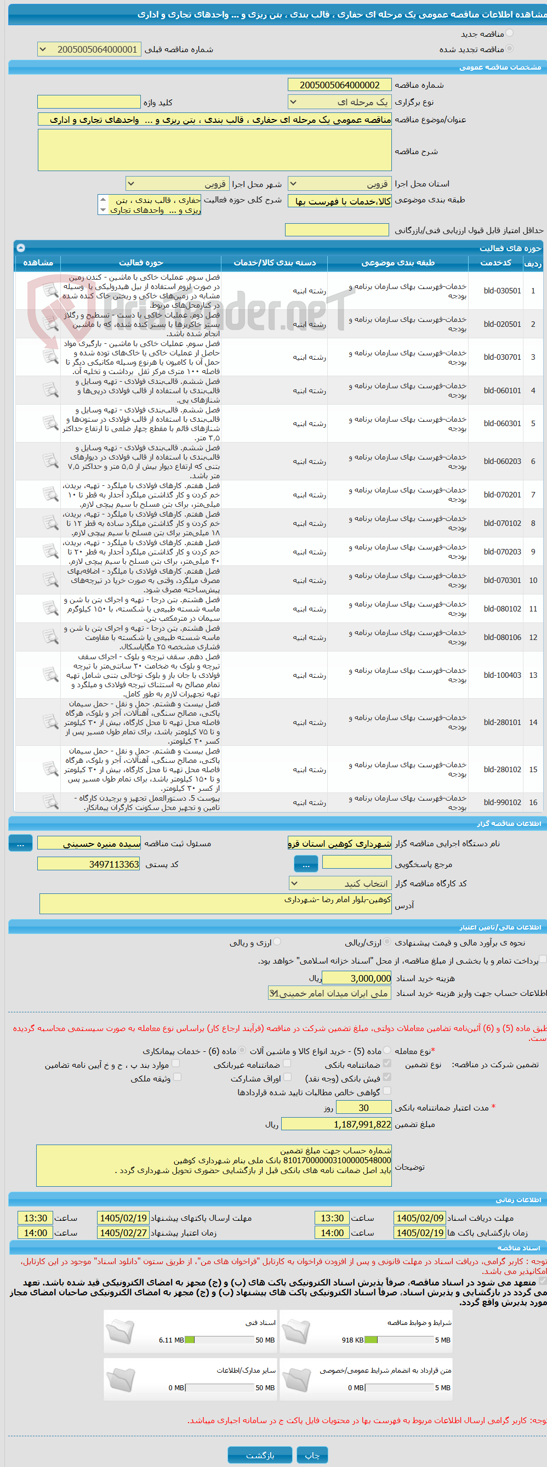Click the چاپ print button

tap(312, 1455)
